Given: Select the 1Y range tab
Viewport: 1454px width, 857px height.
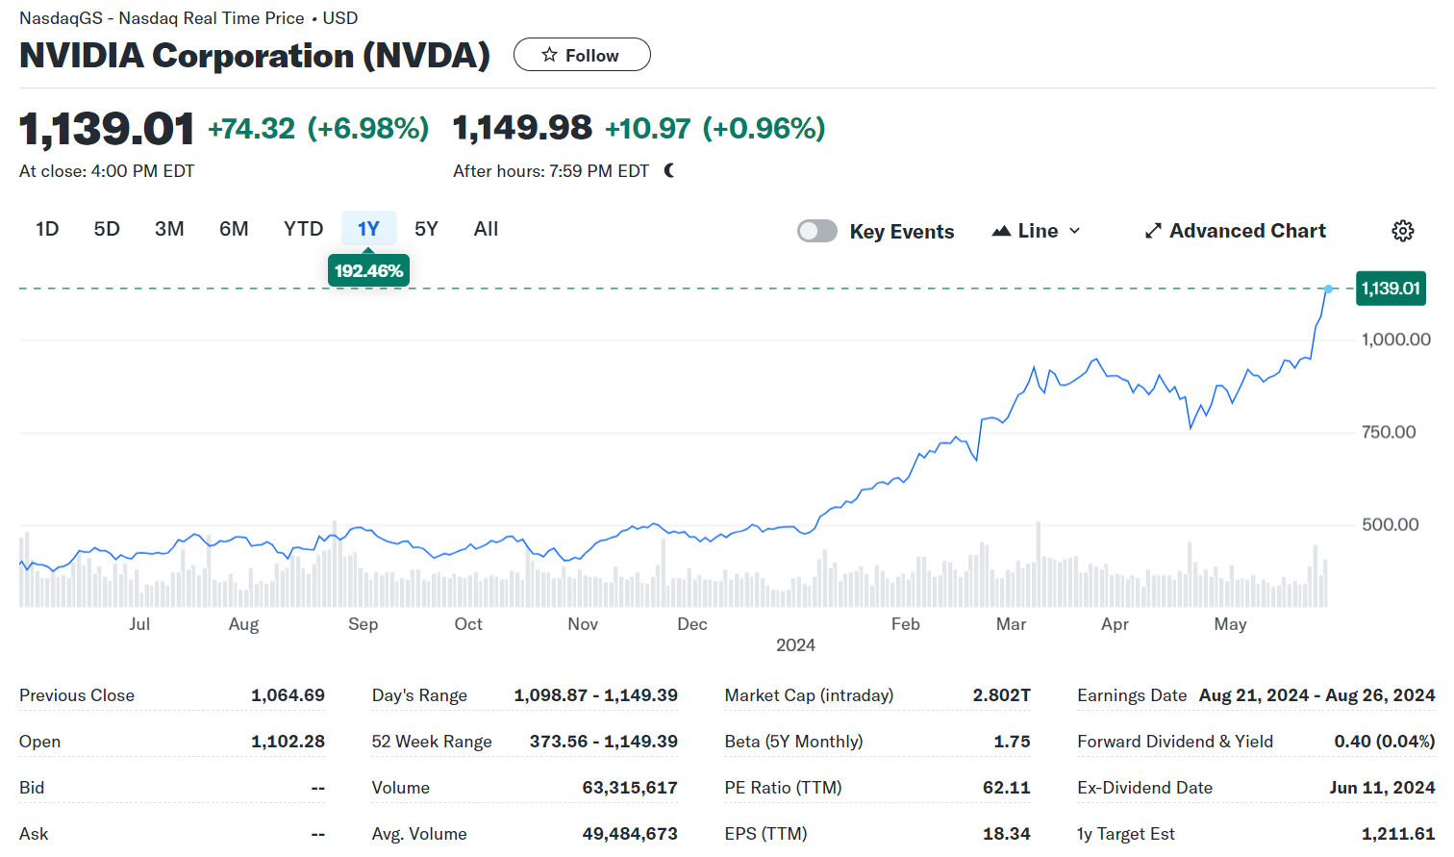Looking at the screenshot, I should click(369, 229).
